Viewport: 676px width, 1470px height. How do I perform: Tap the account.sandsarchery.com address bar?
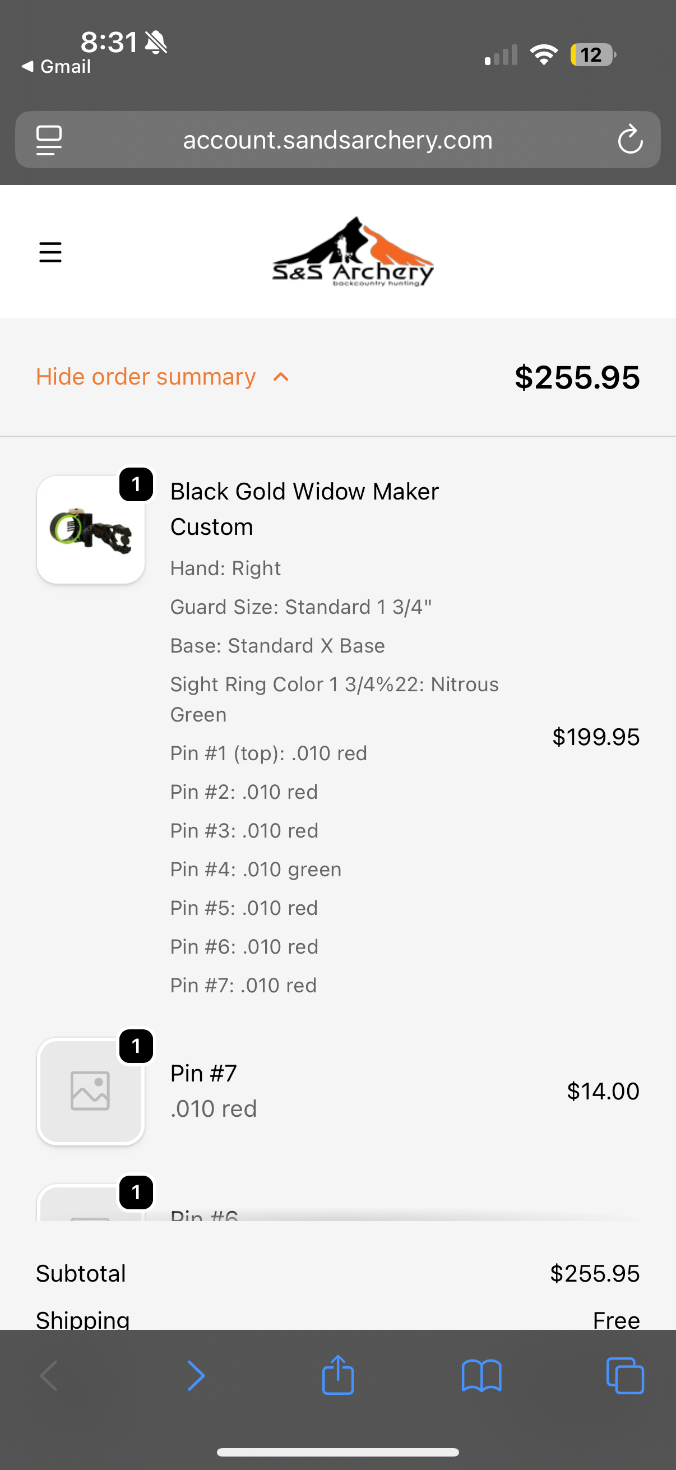click(337, 140)
